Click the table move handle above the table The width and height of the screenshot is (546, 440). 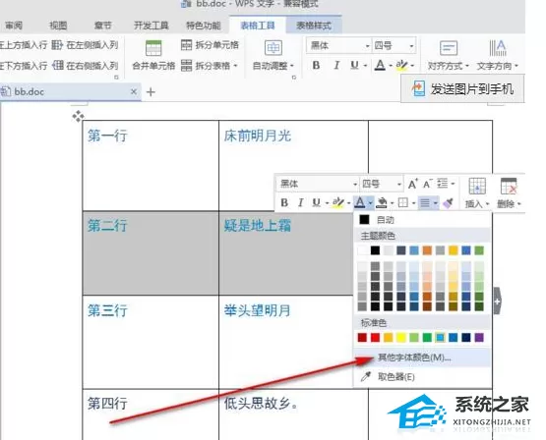tap(78, 116)
